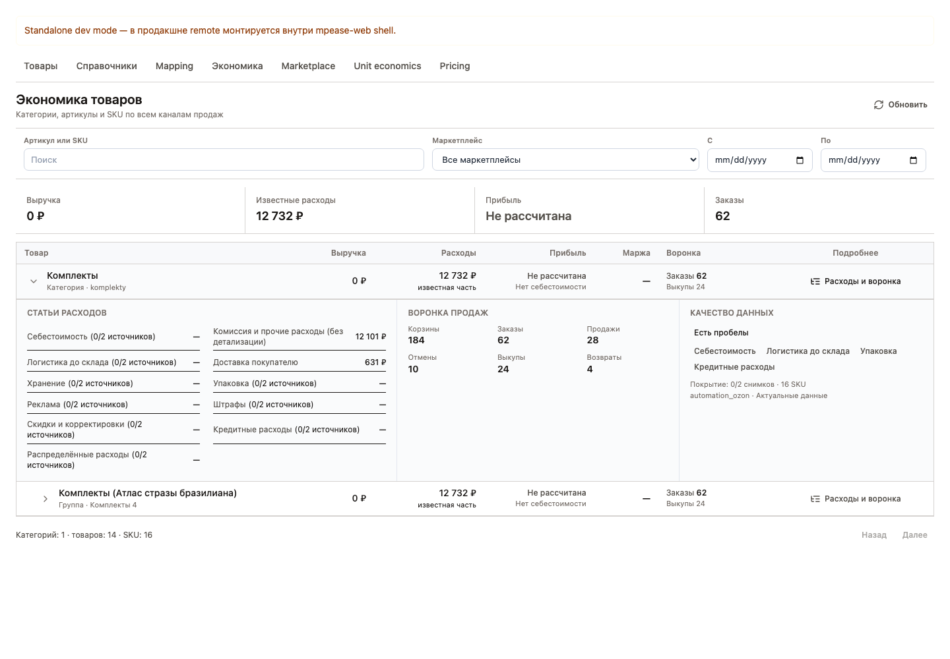Open calendar picker in the По date field
950x659 pixels.
914,160
